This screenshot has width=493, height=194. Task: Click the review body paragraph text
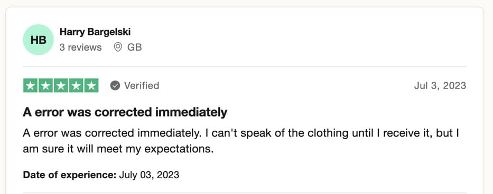click(x=241, y=141)
